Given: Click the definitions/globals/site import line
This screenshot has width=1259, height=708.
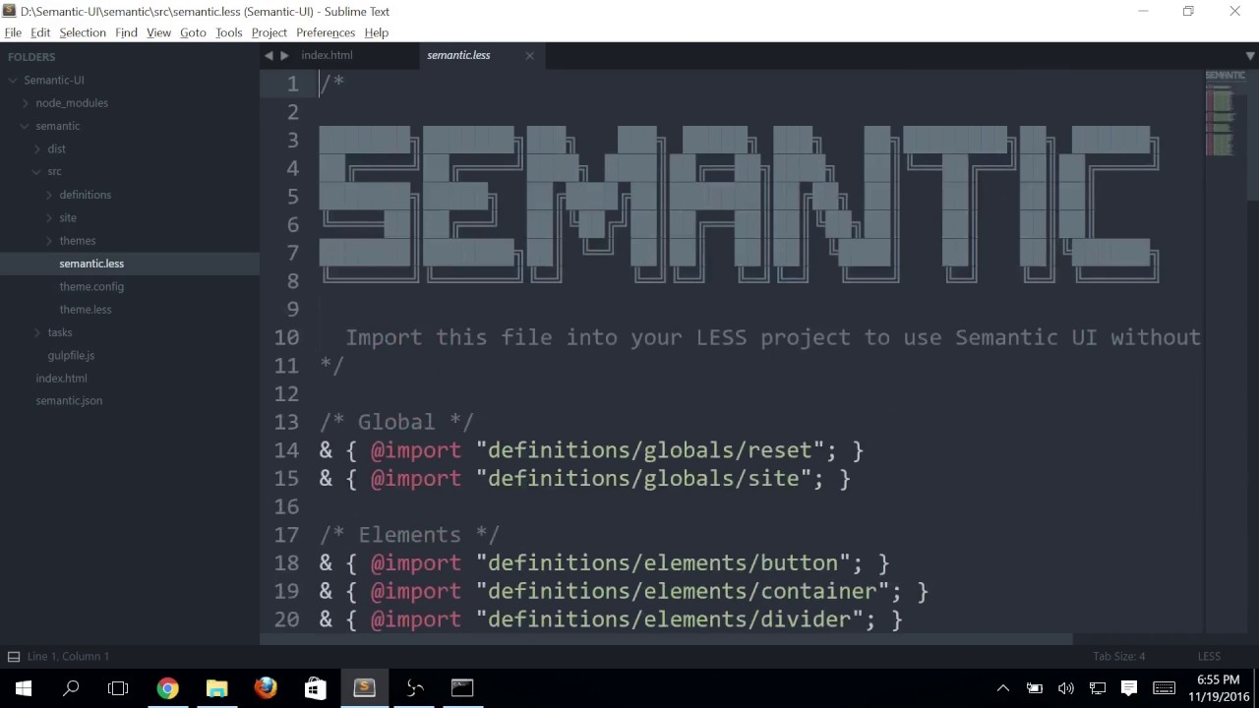Looking at the screenshot, I should 584,479.
